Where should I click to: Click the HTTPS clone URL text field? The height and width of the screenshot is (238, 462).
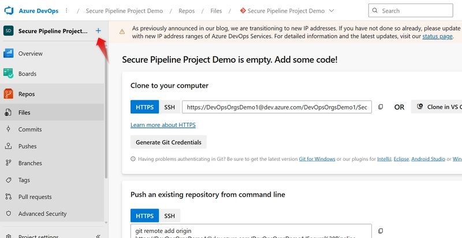277,107
